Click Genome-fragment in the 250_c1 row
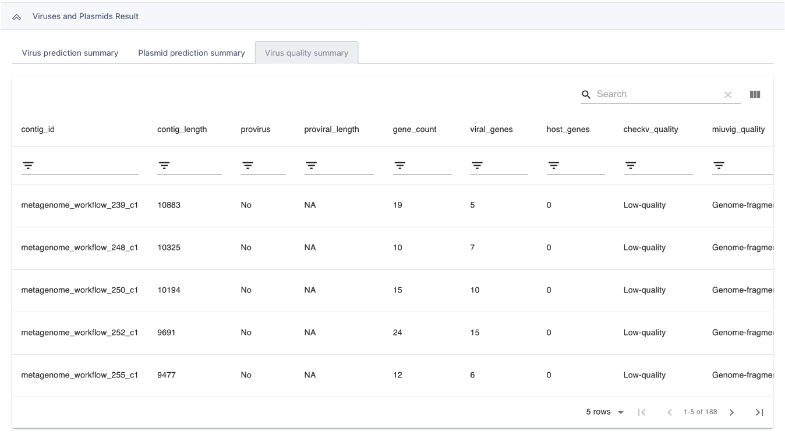 pos(742,290)
